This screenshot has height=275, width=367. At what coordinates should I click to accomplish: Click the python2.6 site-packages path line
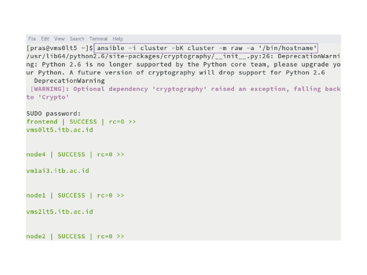click(183, 56)
